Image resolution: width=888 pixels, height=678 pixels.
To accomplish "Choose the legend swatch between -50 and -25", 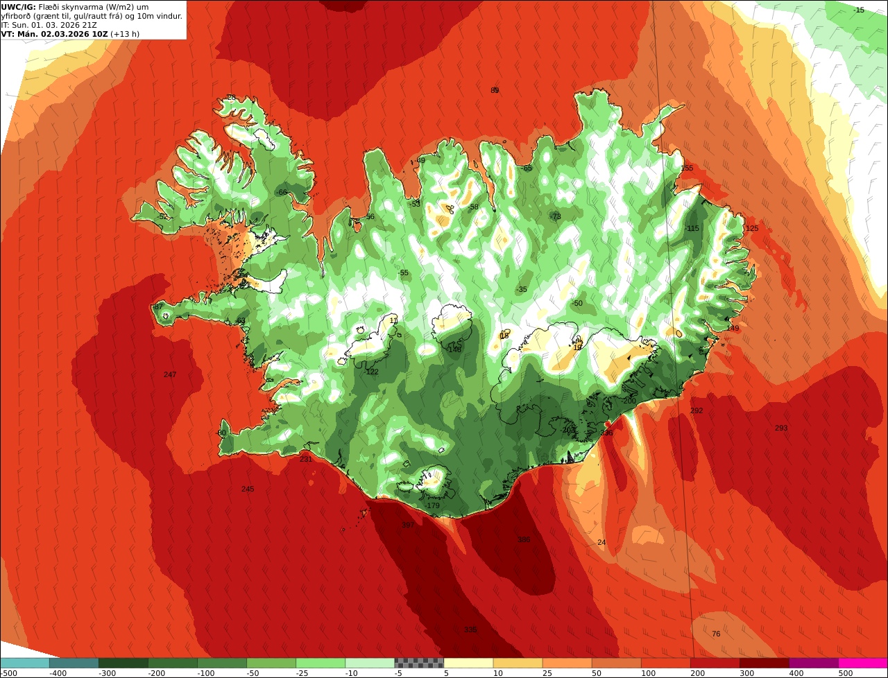I will coord(271,663).
